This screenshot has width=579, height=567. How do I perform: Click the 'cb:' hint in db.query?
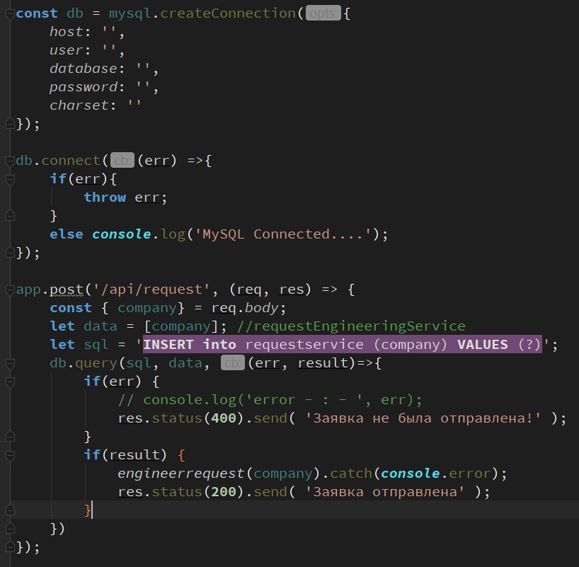(x=233, y=363)
